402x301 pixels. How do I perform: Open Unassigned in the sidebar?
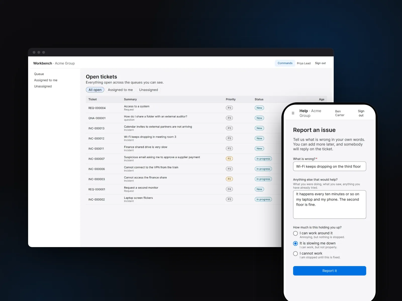coord(43,86)
